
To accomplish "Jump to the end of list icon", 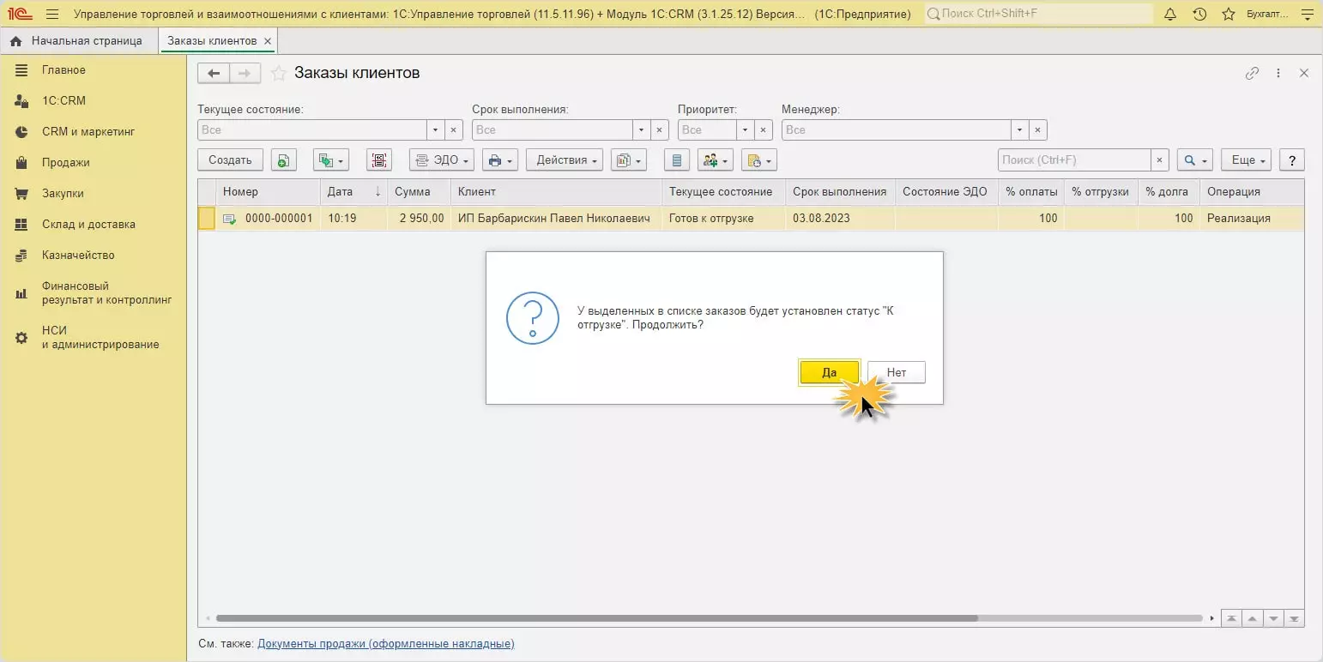I will click(1295, 618).
